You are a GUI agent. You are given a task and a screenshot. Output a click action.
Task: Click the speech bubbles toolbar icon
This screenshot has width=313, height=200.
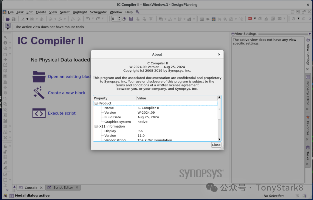pos(161,19)
